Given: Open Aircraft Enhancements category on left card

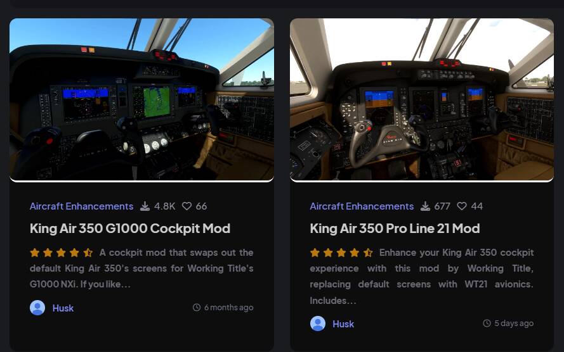Looking at the screenshot, I should click(x=82, y=206).
